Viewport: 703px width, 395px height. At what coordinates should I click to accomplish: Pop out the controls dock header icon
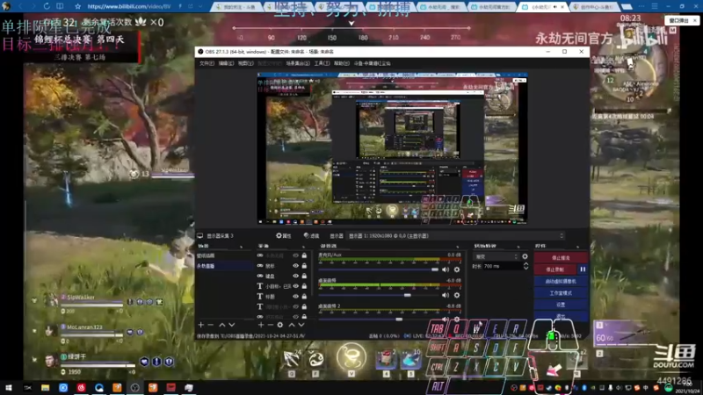(577, 247)
